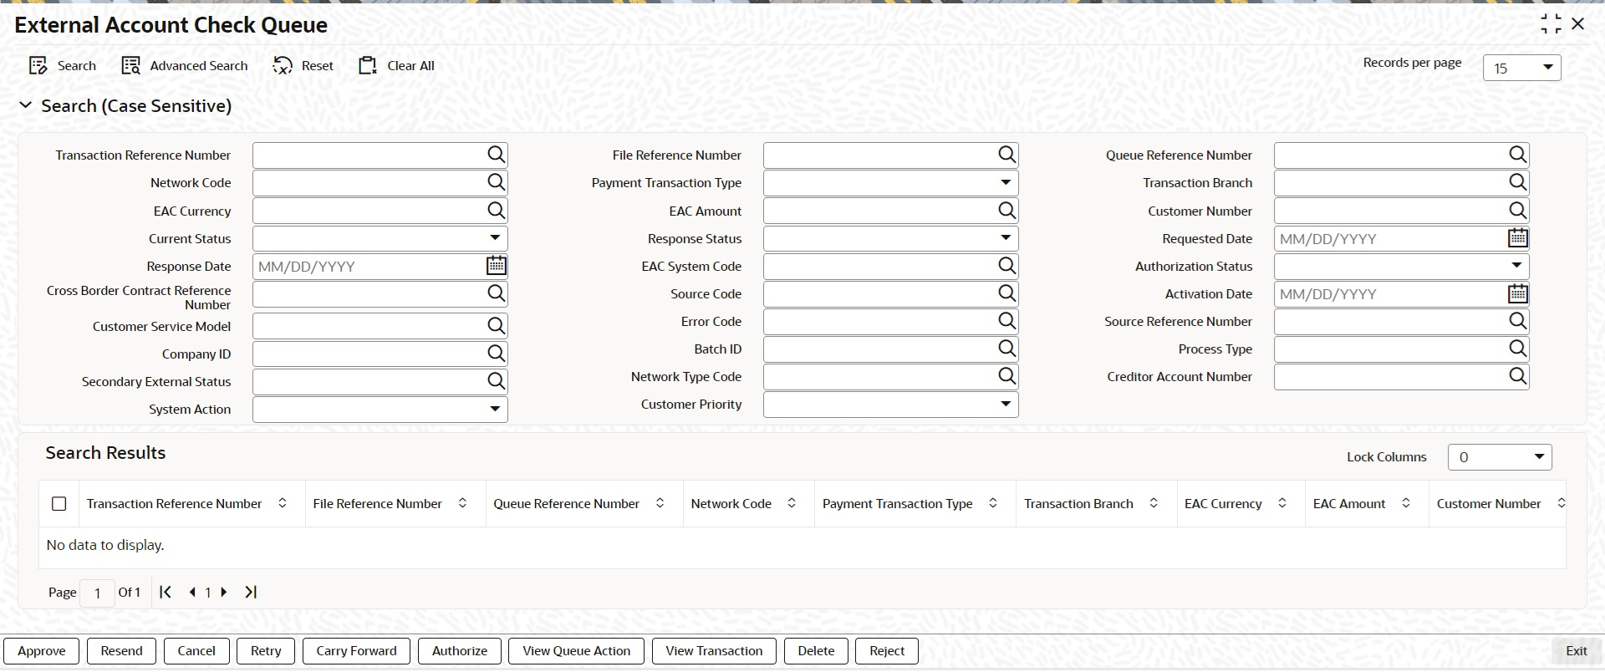Click the Delete button
This screenshot has width=1605, height=672.
pyautogui.click(x=816, y=651)
